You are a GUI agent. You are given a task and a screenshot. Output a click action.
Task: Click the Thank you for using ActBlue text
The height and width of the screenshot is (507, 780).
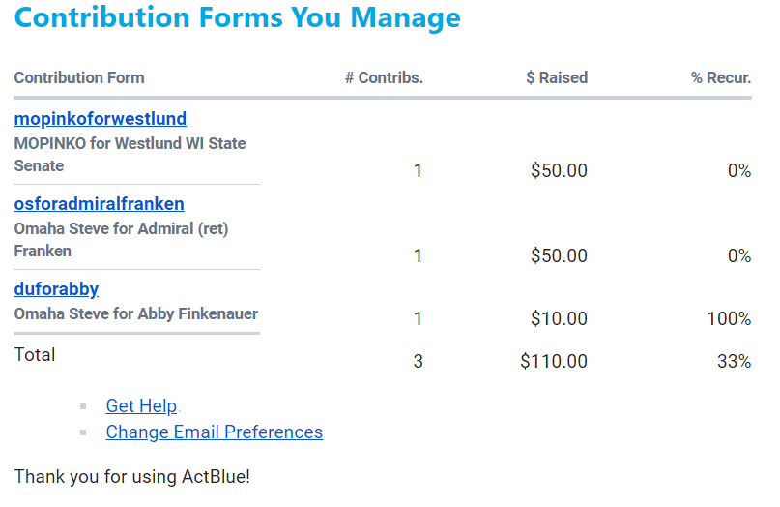(132, 477)
